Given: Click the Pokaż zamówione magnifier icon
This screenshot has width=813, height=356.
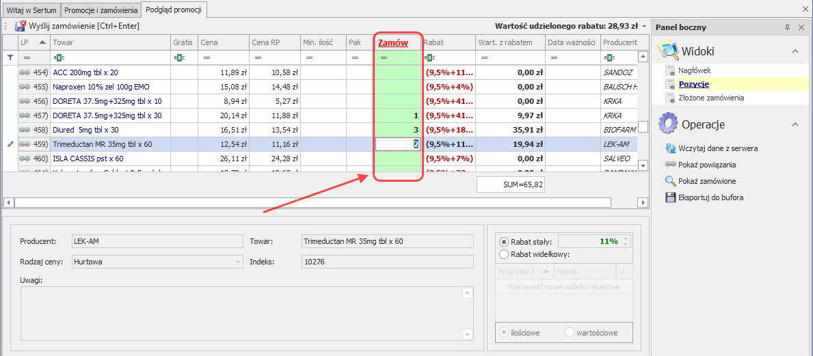Looking at the screenshot, I should [671, 181].
